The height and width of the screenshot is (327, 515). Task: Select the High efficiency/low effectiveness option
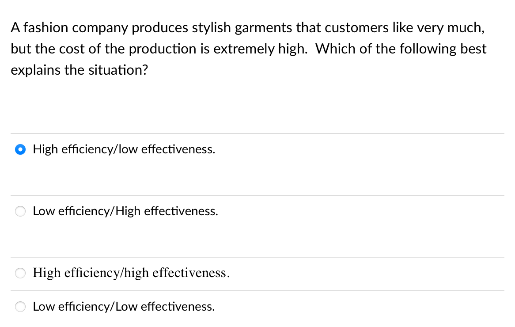tap(20, 149)
